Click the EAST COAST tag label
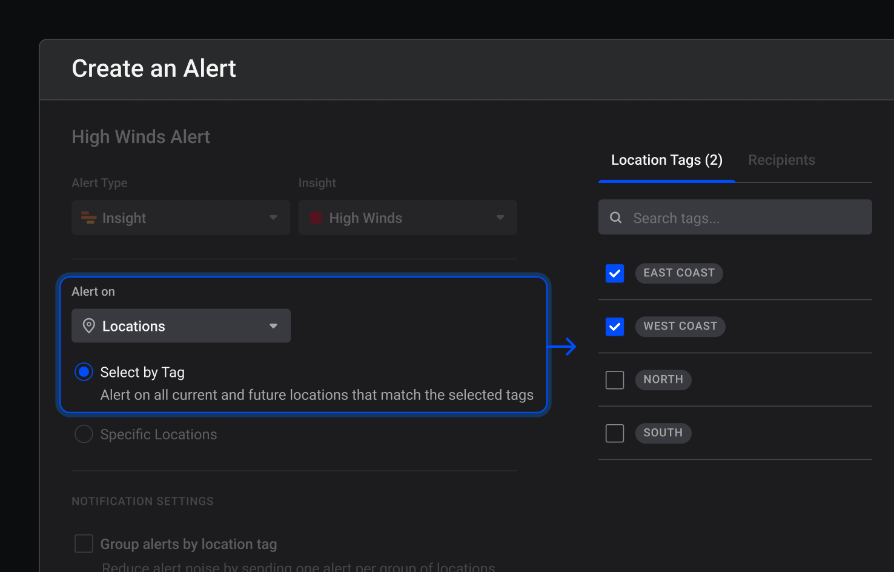894x572 pixels. 679,273
